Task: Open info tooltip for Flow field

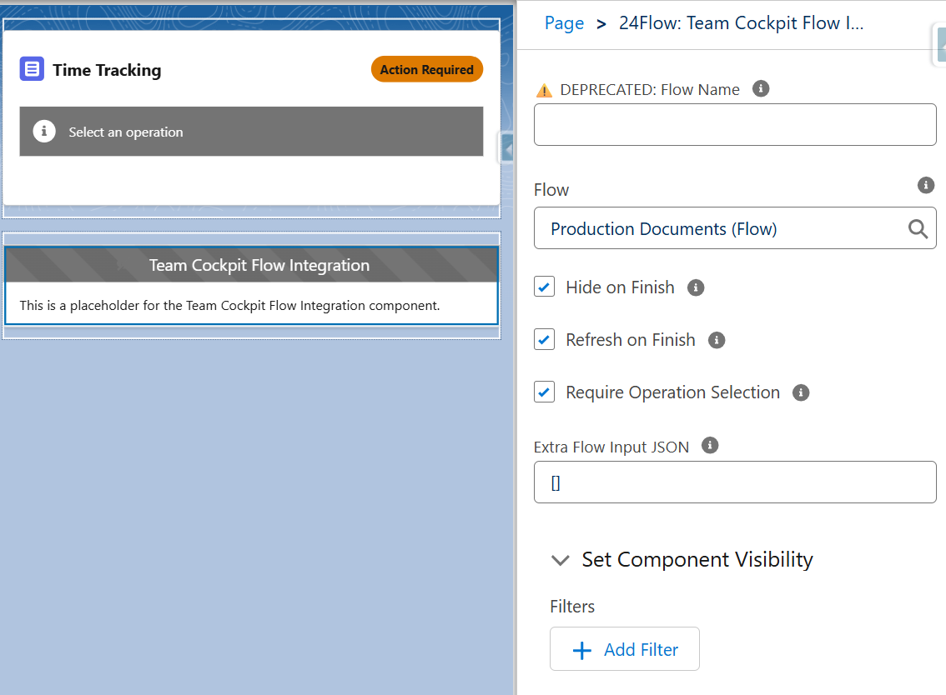Action: point(925,185)
